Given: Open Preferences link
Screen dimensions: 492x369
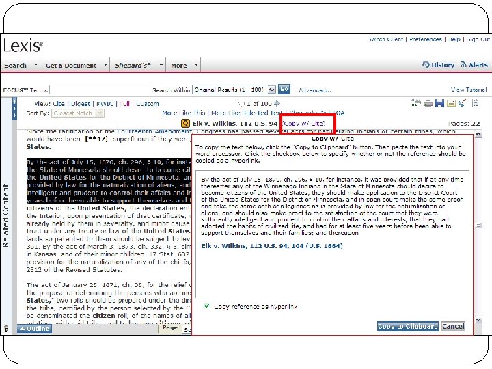Looking at the screenshot, I should click(x=426, y=39).
